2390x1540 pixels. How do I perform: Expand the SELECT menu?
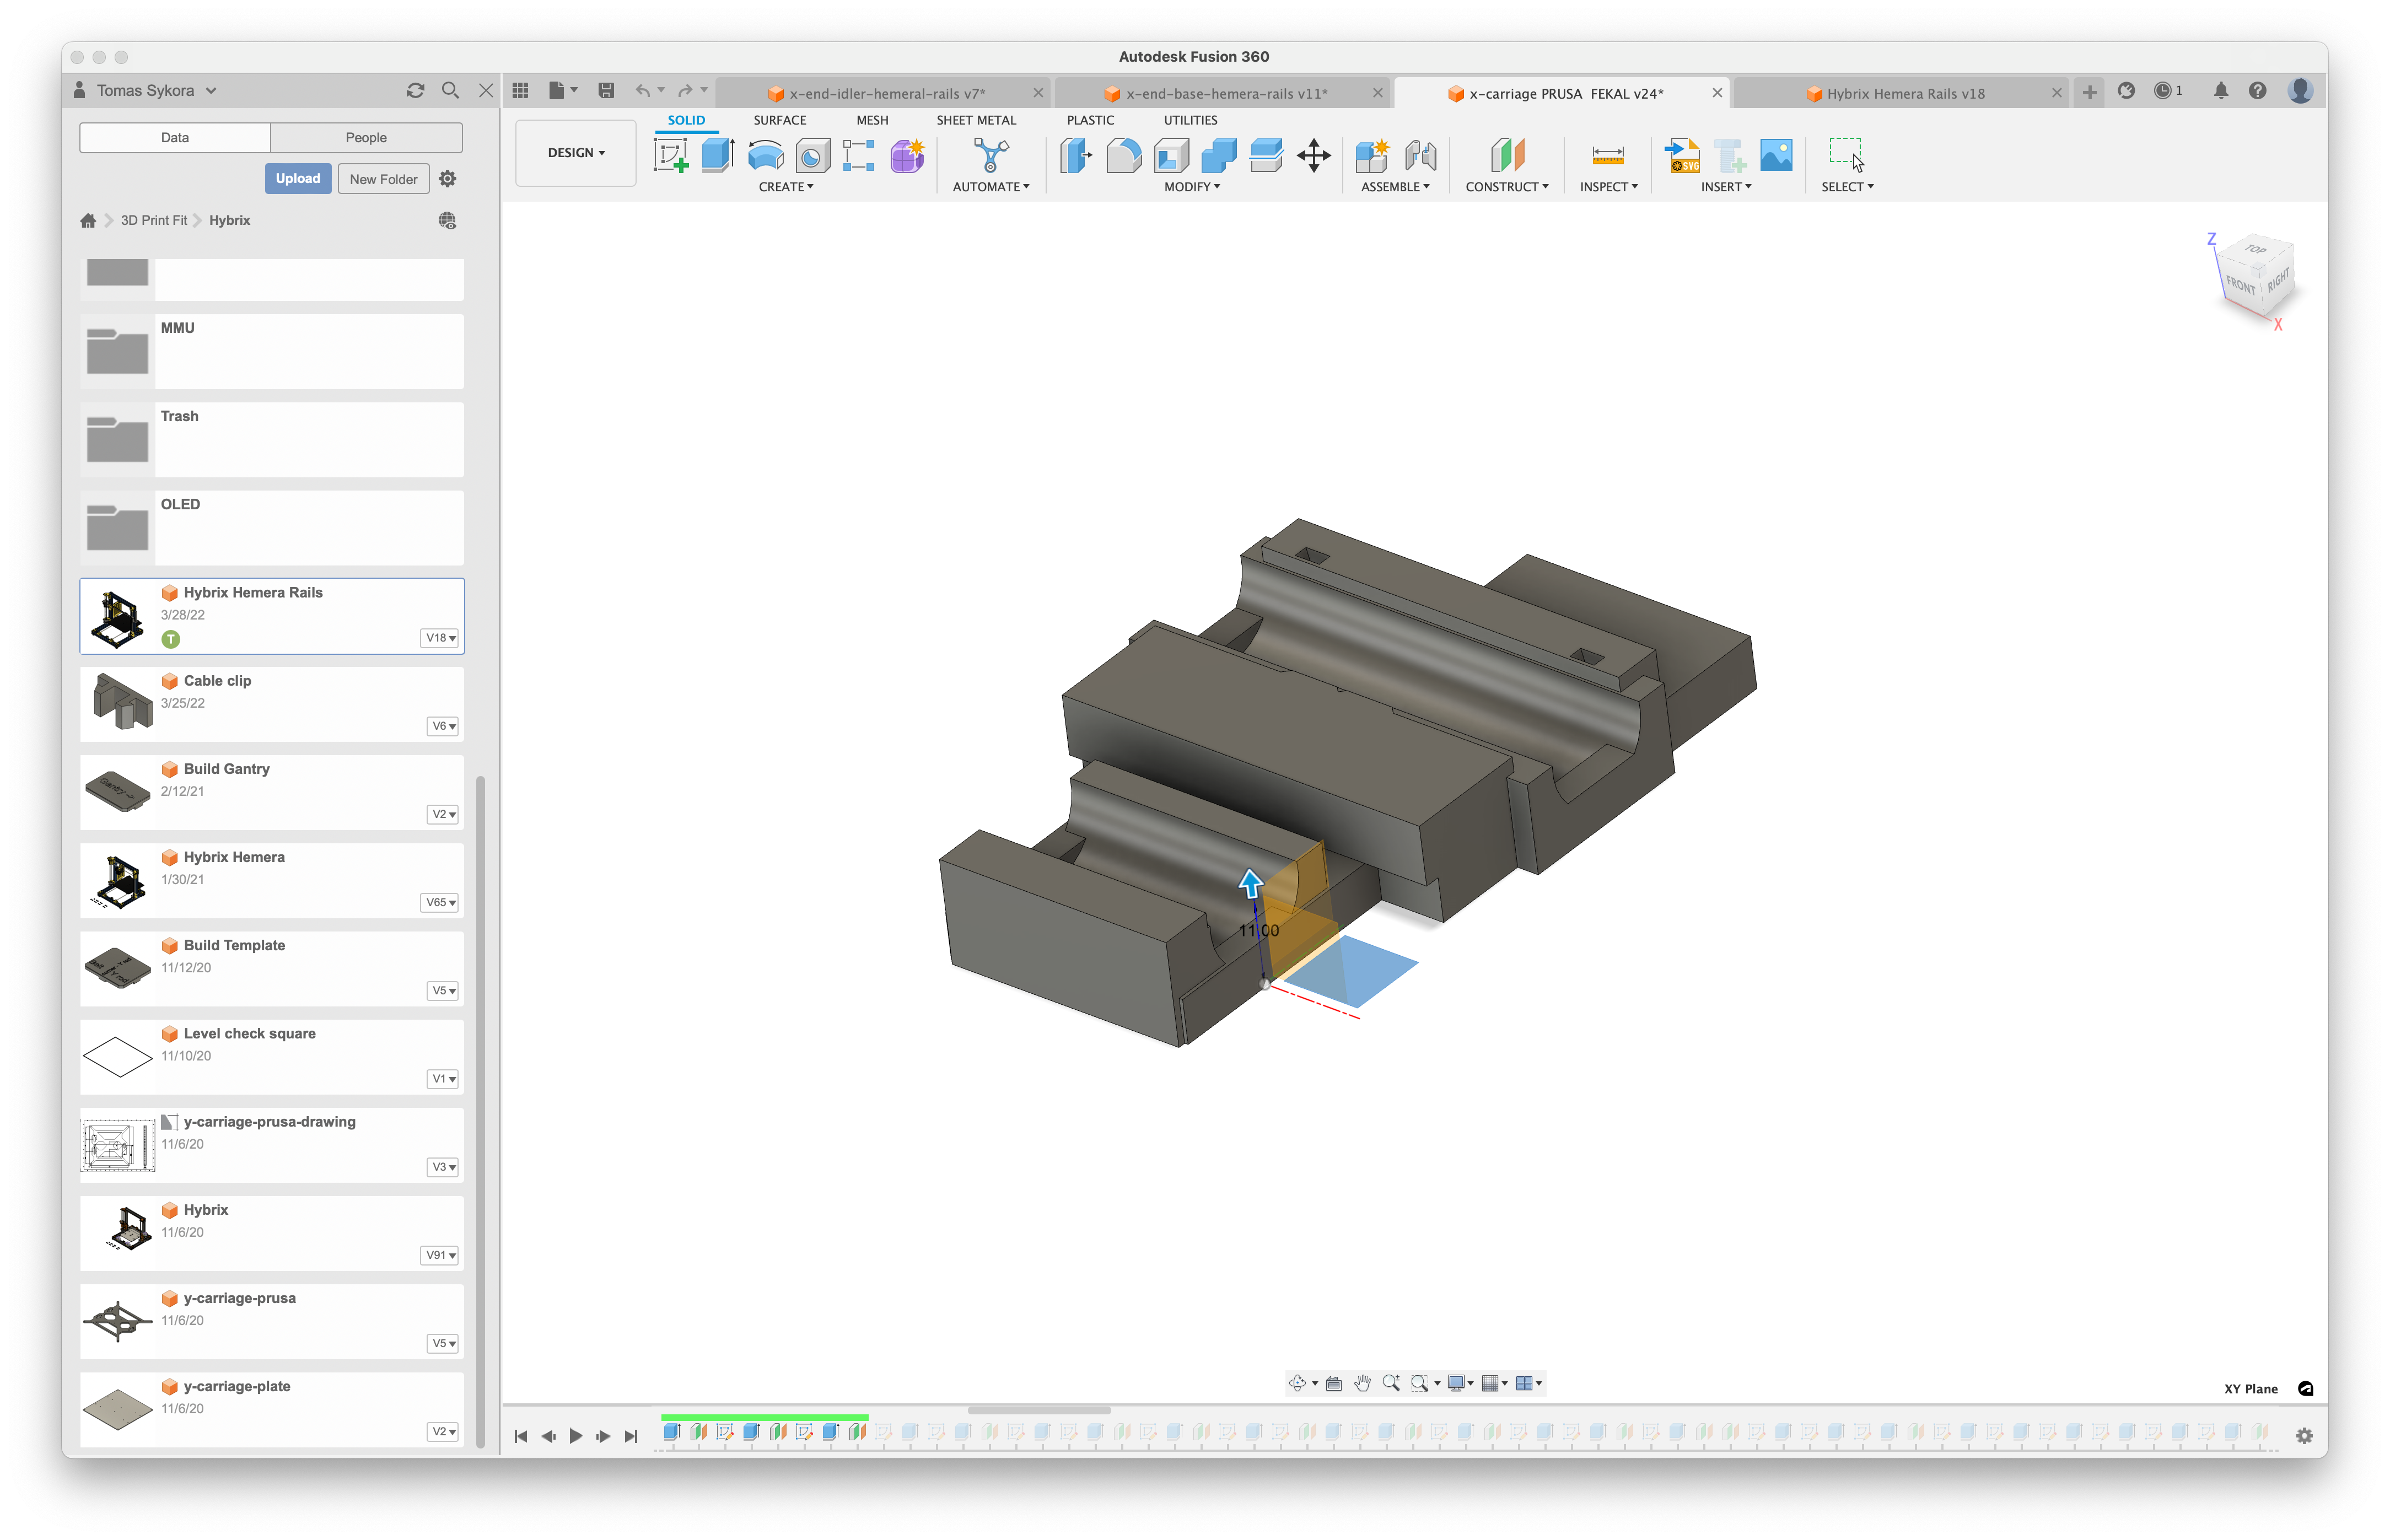[x=1848, y=187]
